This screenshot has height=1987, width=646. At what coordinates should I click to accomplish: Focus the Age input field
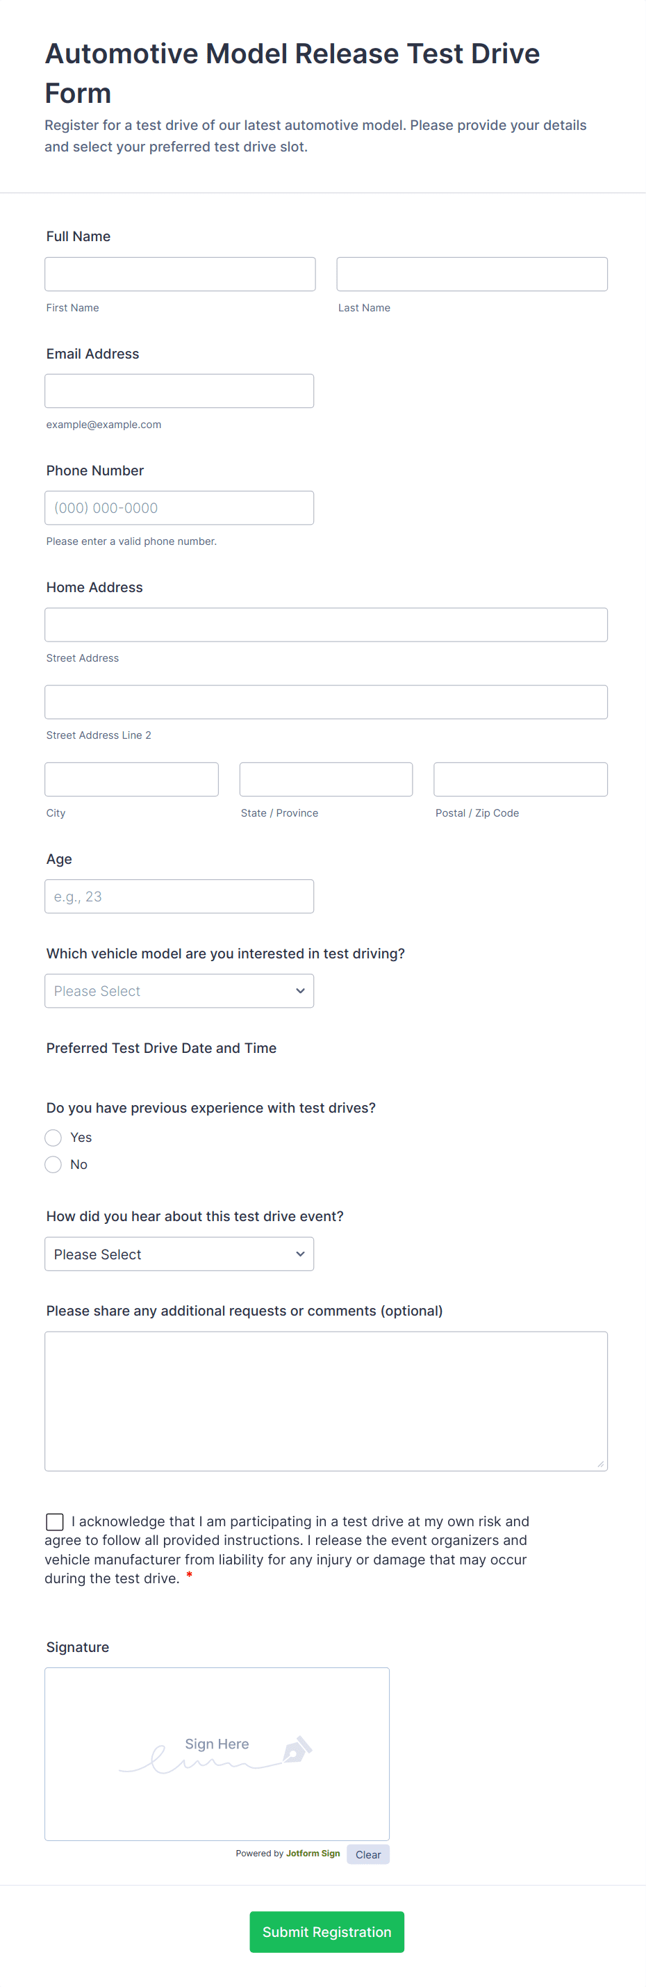pos(179,897)
